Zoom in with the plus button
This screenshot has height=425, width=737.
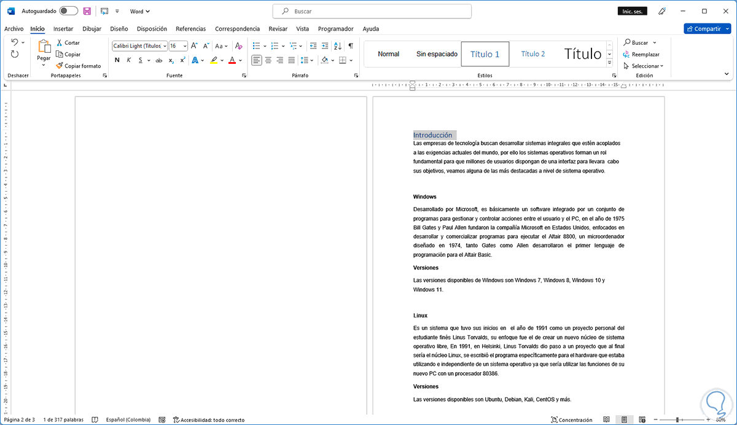(708, 420)
